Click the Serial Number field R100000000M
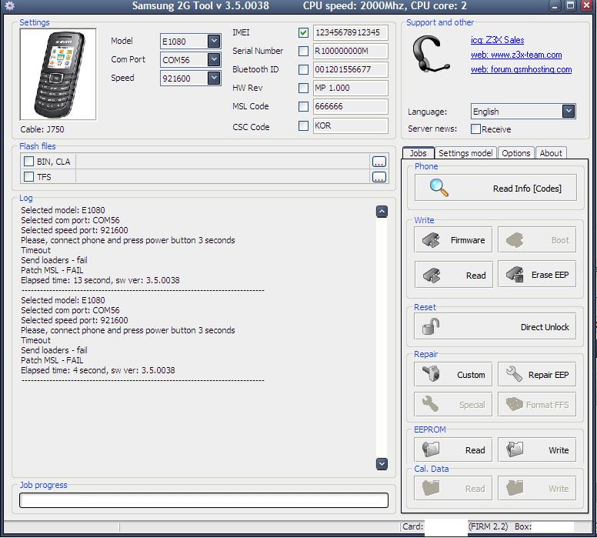The width and height of the screenshot is (597, 538). (x=350, y=51)
